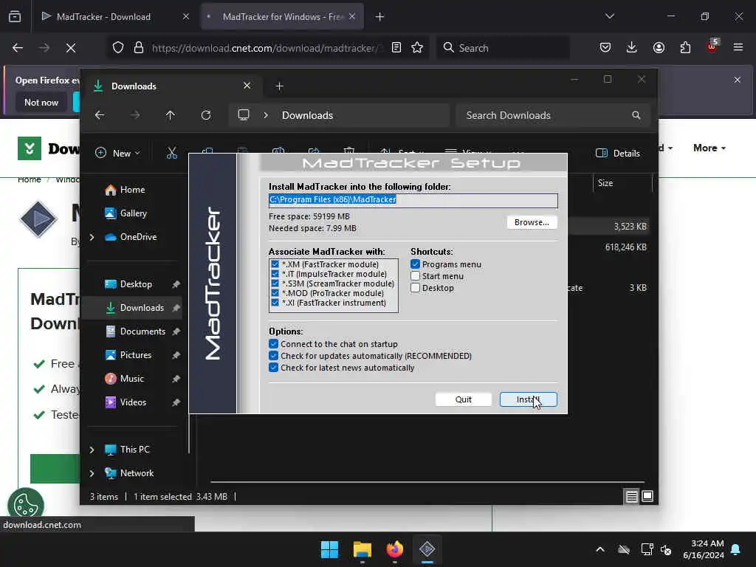Screen dimensions: 756x567
Task: Enable the Desktop shortcut checkbox
Action: click(x=415, y=288)
